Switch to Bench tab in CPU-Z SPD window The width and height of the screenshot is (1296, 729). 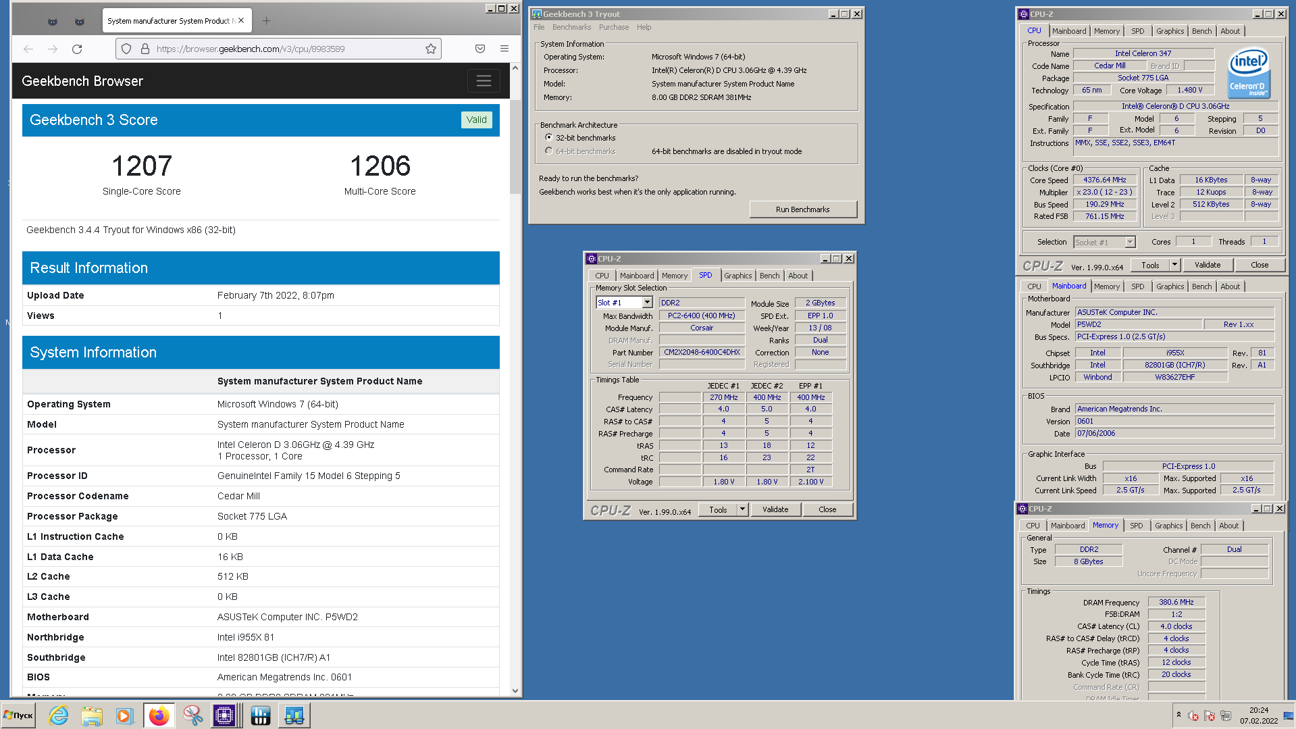click(x=769, y=276)
